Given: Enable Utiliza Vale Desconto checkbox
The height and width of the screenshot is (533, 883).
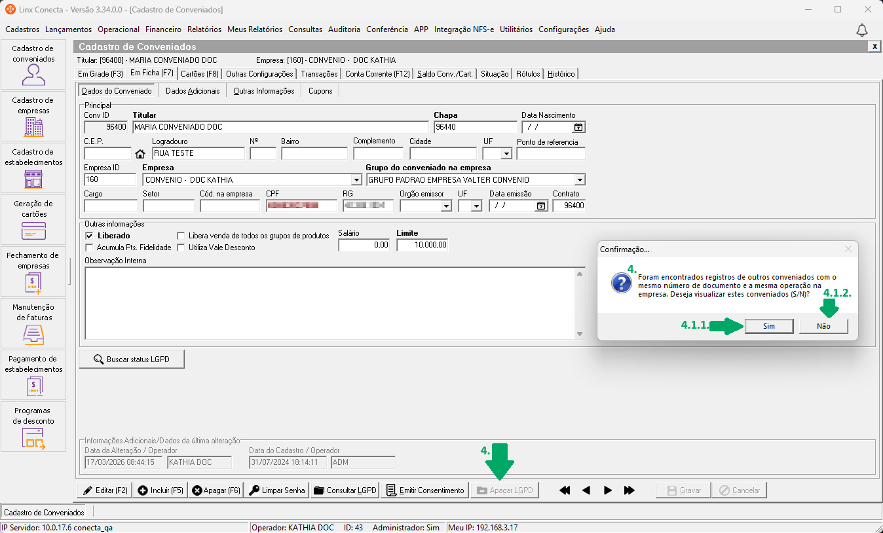Looking at the screenshot, I should pos(182,248).
